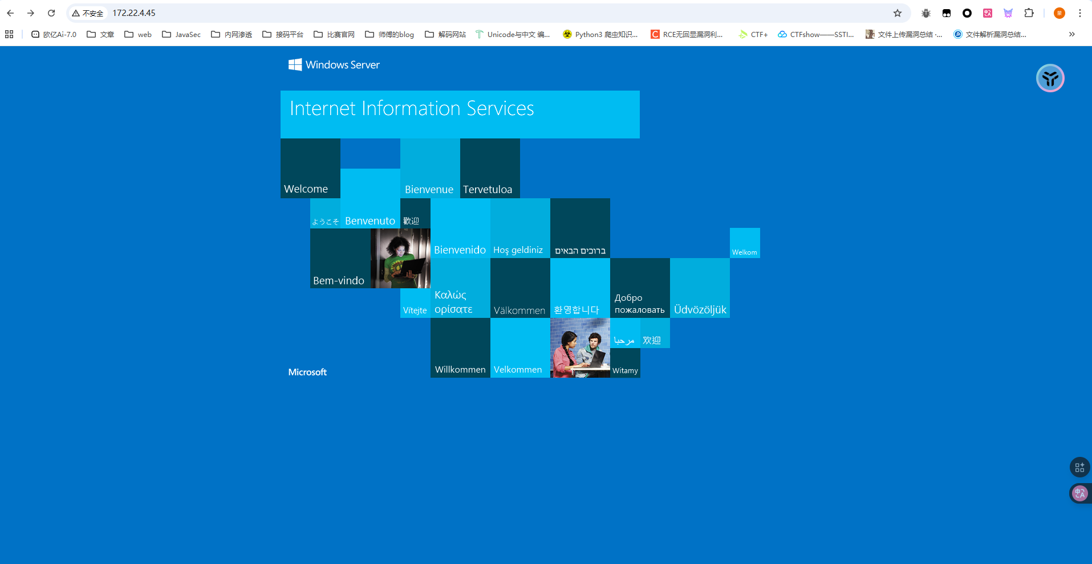Open the 师傅的blog bookmark folder
The height and width of the screenshot is (564, 1092).
point(389,34)
